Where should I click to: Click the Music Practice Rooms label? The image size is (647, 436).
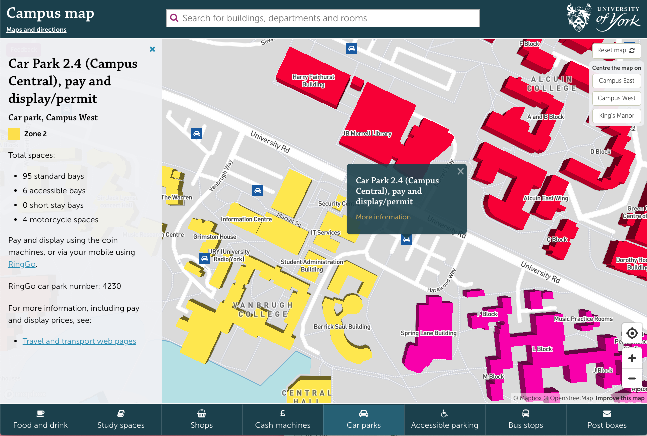coord(583,319)
